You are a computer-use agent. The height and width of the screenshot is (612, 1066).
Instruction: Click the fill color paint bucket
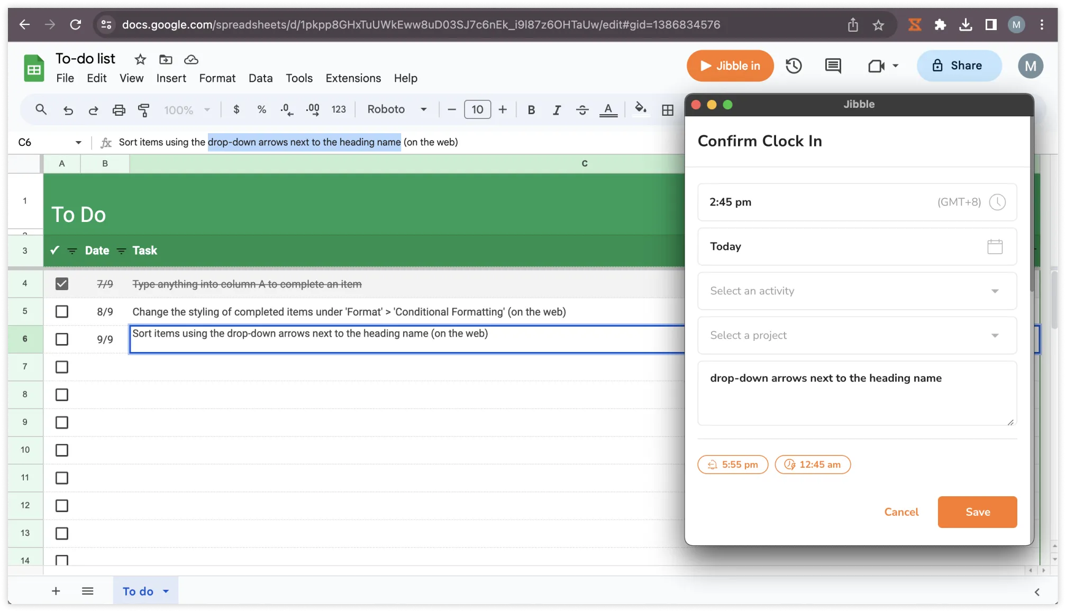[640, 109]
